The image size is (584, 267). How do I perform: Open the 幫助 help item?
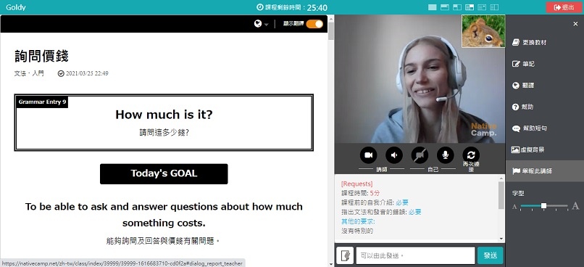pos(545,107)
